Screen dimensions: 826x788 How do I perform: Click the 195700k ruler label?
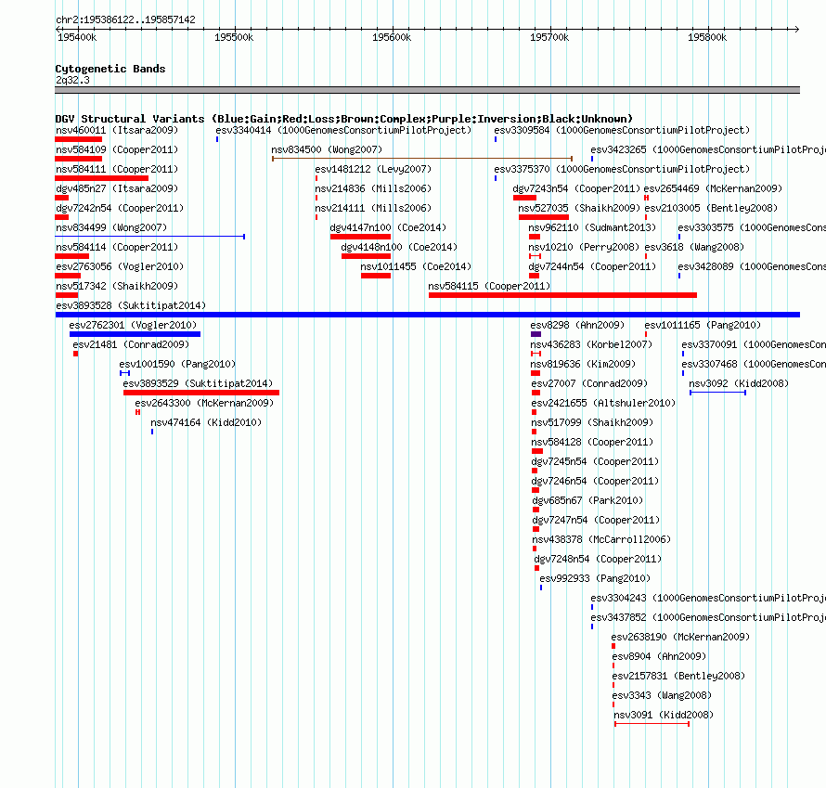tap(549, 37)
